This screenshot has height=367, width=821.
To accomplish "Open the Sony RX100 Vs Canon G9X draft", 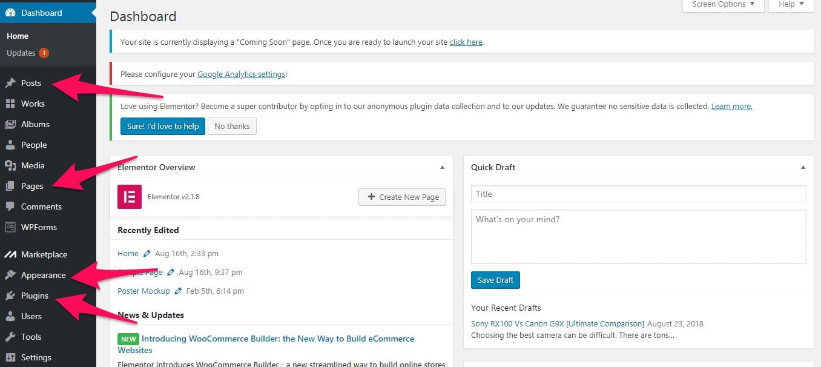I will click(558, 323).
